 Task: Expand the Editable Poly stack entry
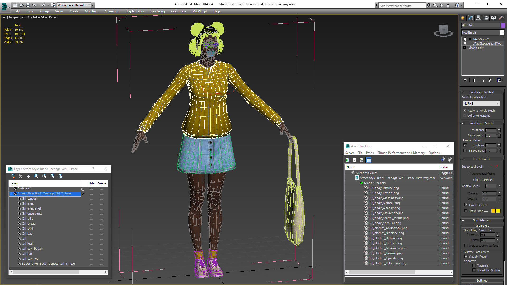click(464, 48)
